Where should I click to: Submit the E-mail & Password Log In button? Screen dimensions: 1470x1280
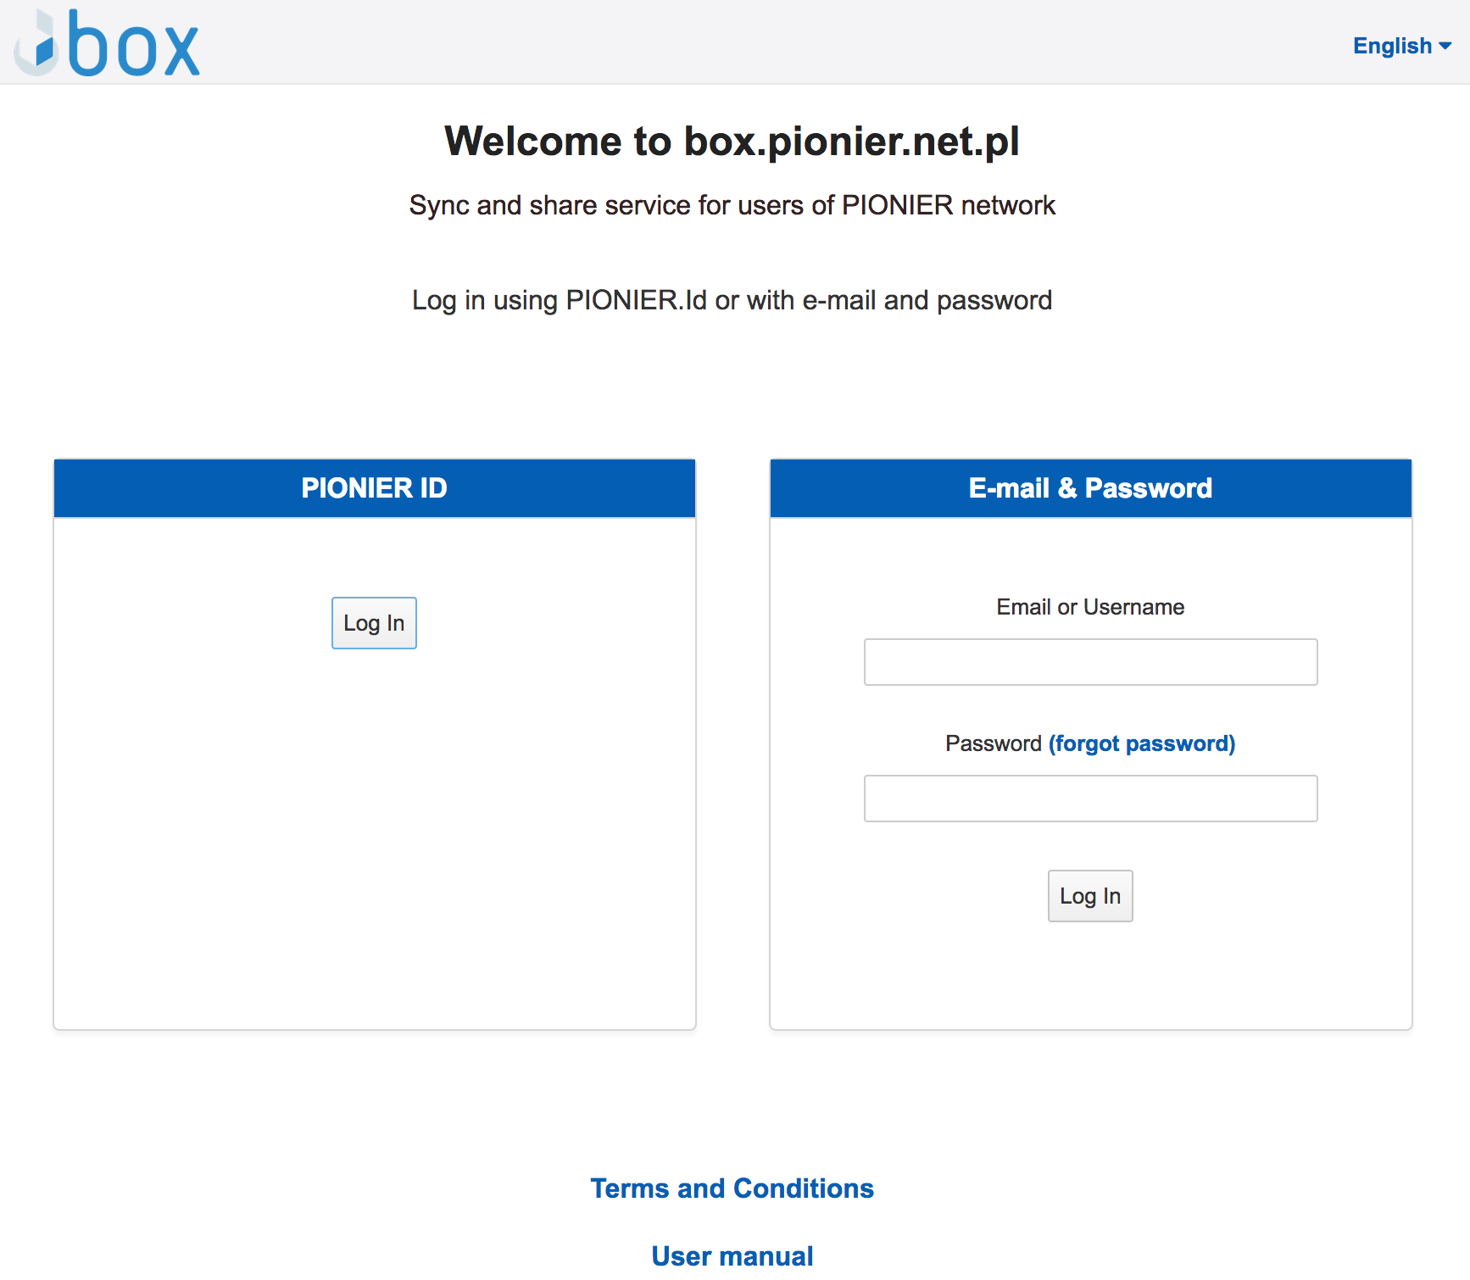coord(1090,896)
